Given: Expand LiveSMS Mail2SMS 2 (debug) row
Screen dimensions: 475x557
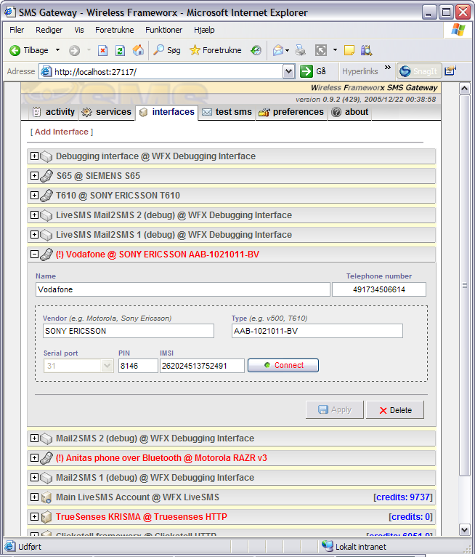Looking at the screenshot, I should pos(34,215).
